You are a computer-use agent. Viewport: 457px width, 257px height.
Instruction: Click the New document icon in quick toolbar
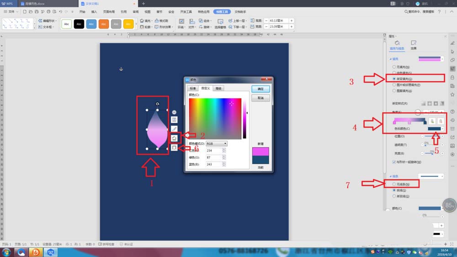point(25,12)
